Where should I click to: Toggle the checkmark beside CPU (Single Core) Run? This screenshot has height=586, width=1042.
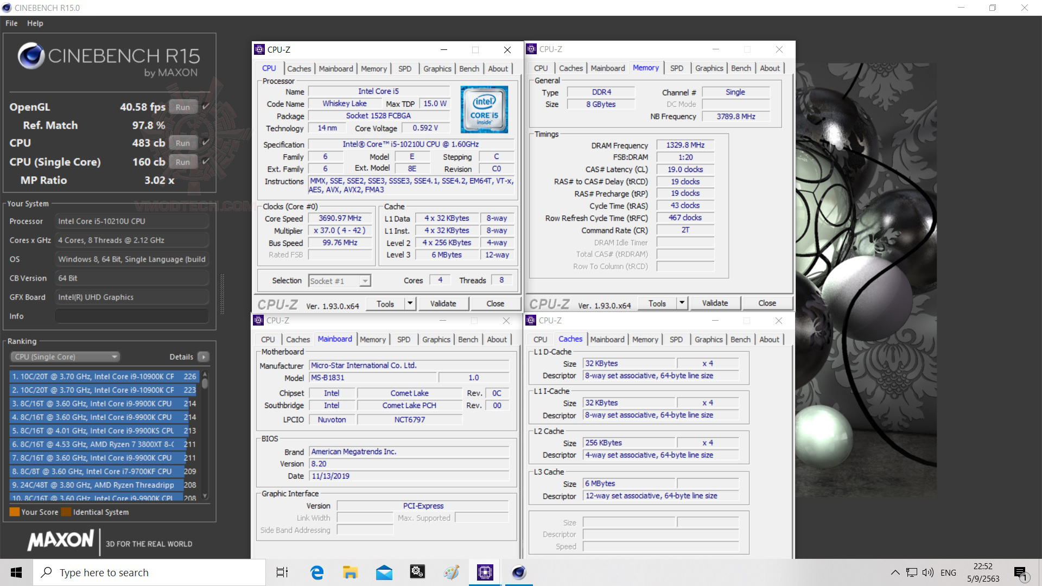tap(205, 162)
